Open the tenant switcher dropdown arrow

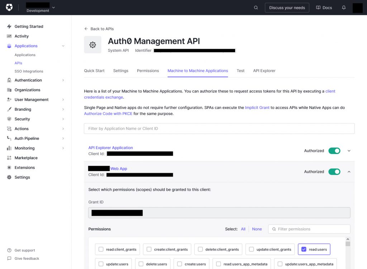click(x=54, y=8)
